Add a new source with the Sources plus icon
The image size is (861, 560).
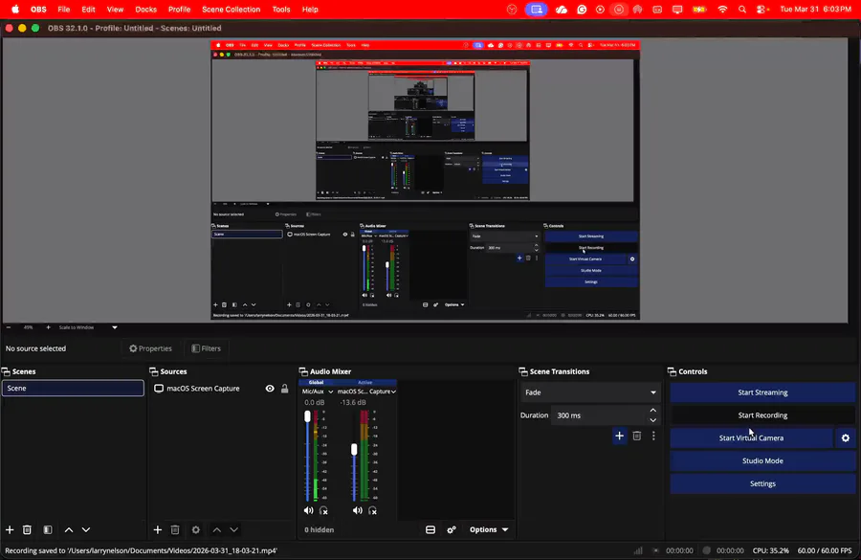click(x=158, y=529)
